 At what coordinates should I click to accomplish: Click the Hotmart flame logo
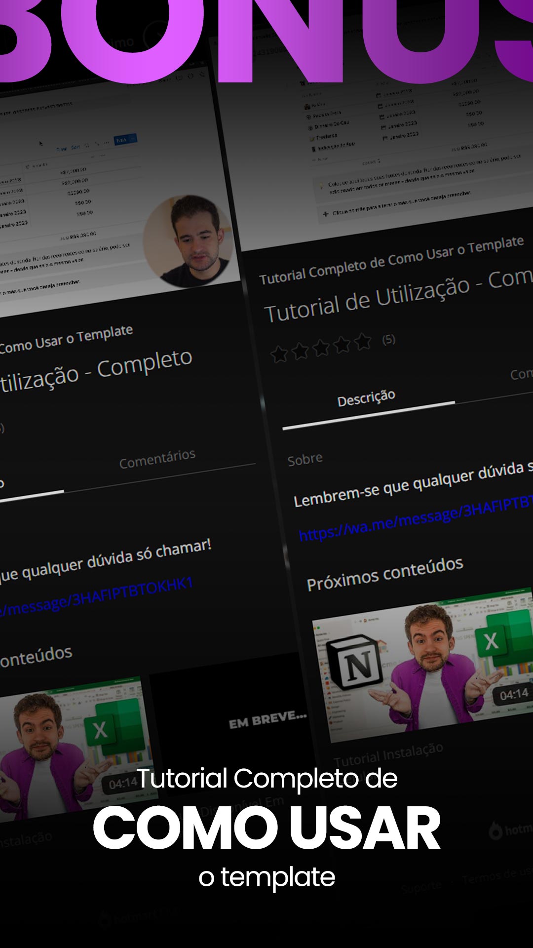pos(495,831)
